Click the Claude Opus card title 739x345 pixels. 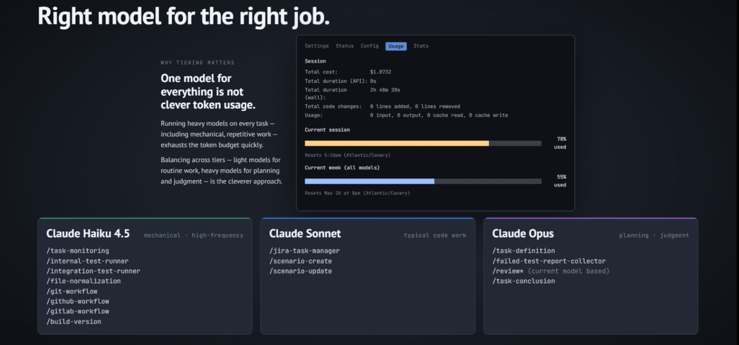[x=523, y=233]
